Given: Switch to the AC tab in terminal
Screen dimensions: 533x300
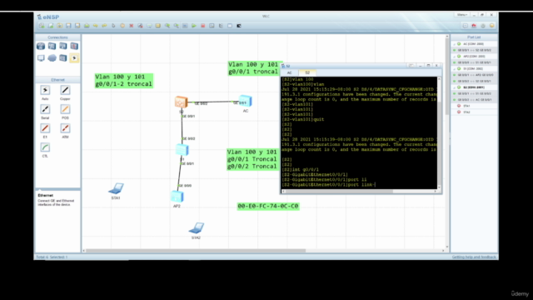Looking at the screenshot, I should coord(289,72).
